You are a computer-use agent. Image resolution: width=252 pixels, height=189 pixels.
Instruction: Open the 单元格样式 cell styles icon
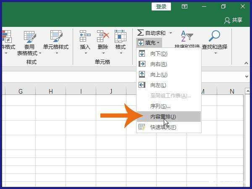56,36
